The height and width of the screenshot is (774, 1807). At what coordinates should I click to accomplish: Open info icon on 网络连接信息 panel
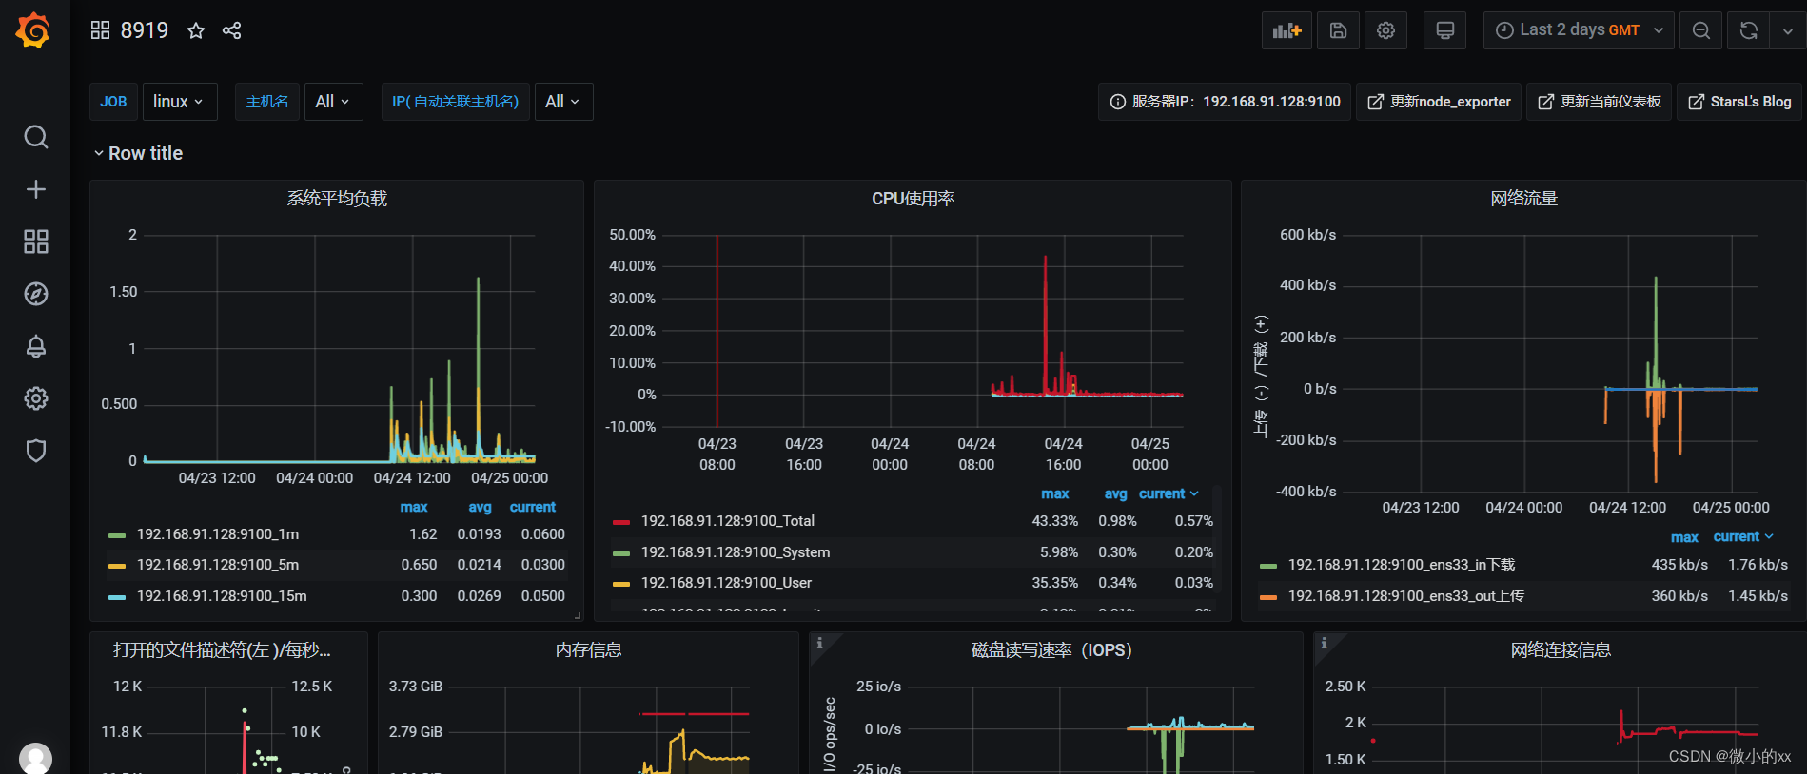[x=1324, y=643]
